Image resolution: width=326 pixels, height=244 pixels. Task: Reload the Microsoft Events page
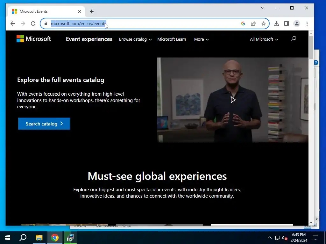[x=33, y=24]
